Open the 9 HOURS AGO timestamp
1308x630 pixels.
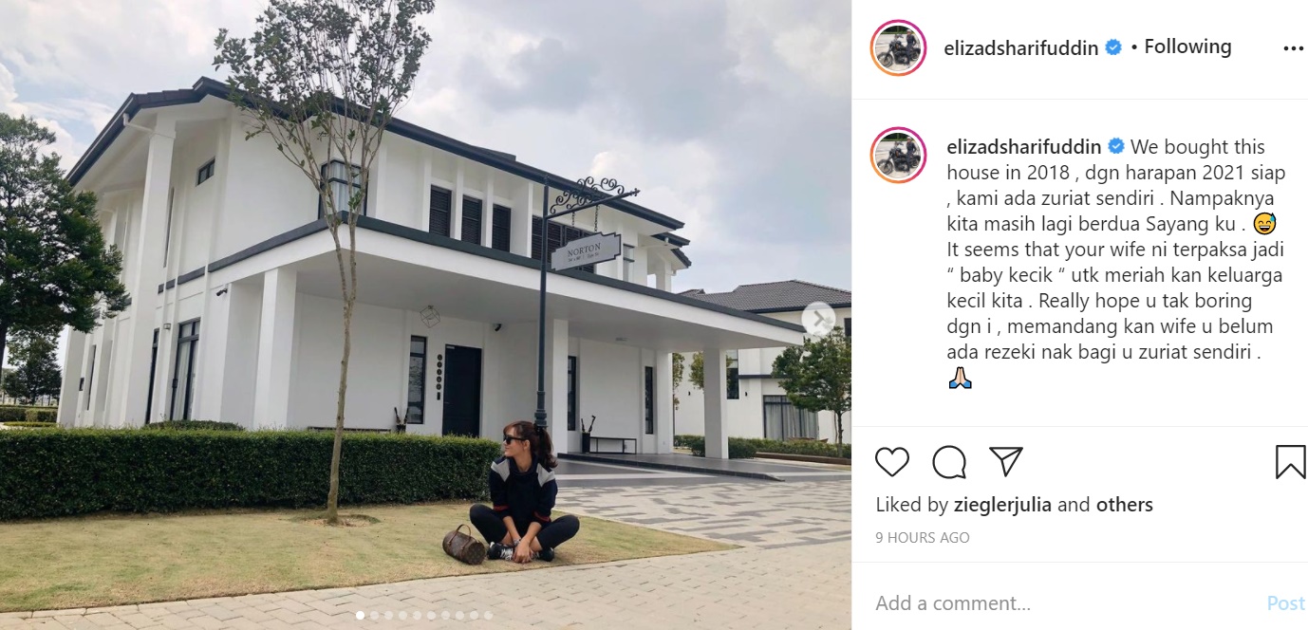pos(923,538)
